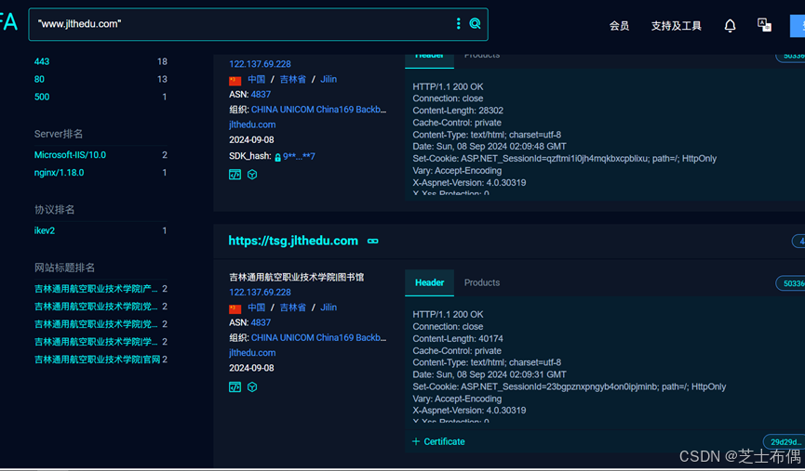Select Products tab in first result

click(481, 56)
